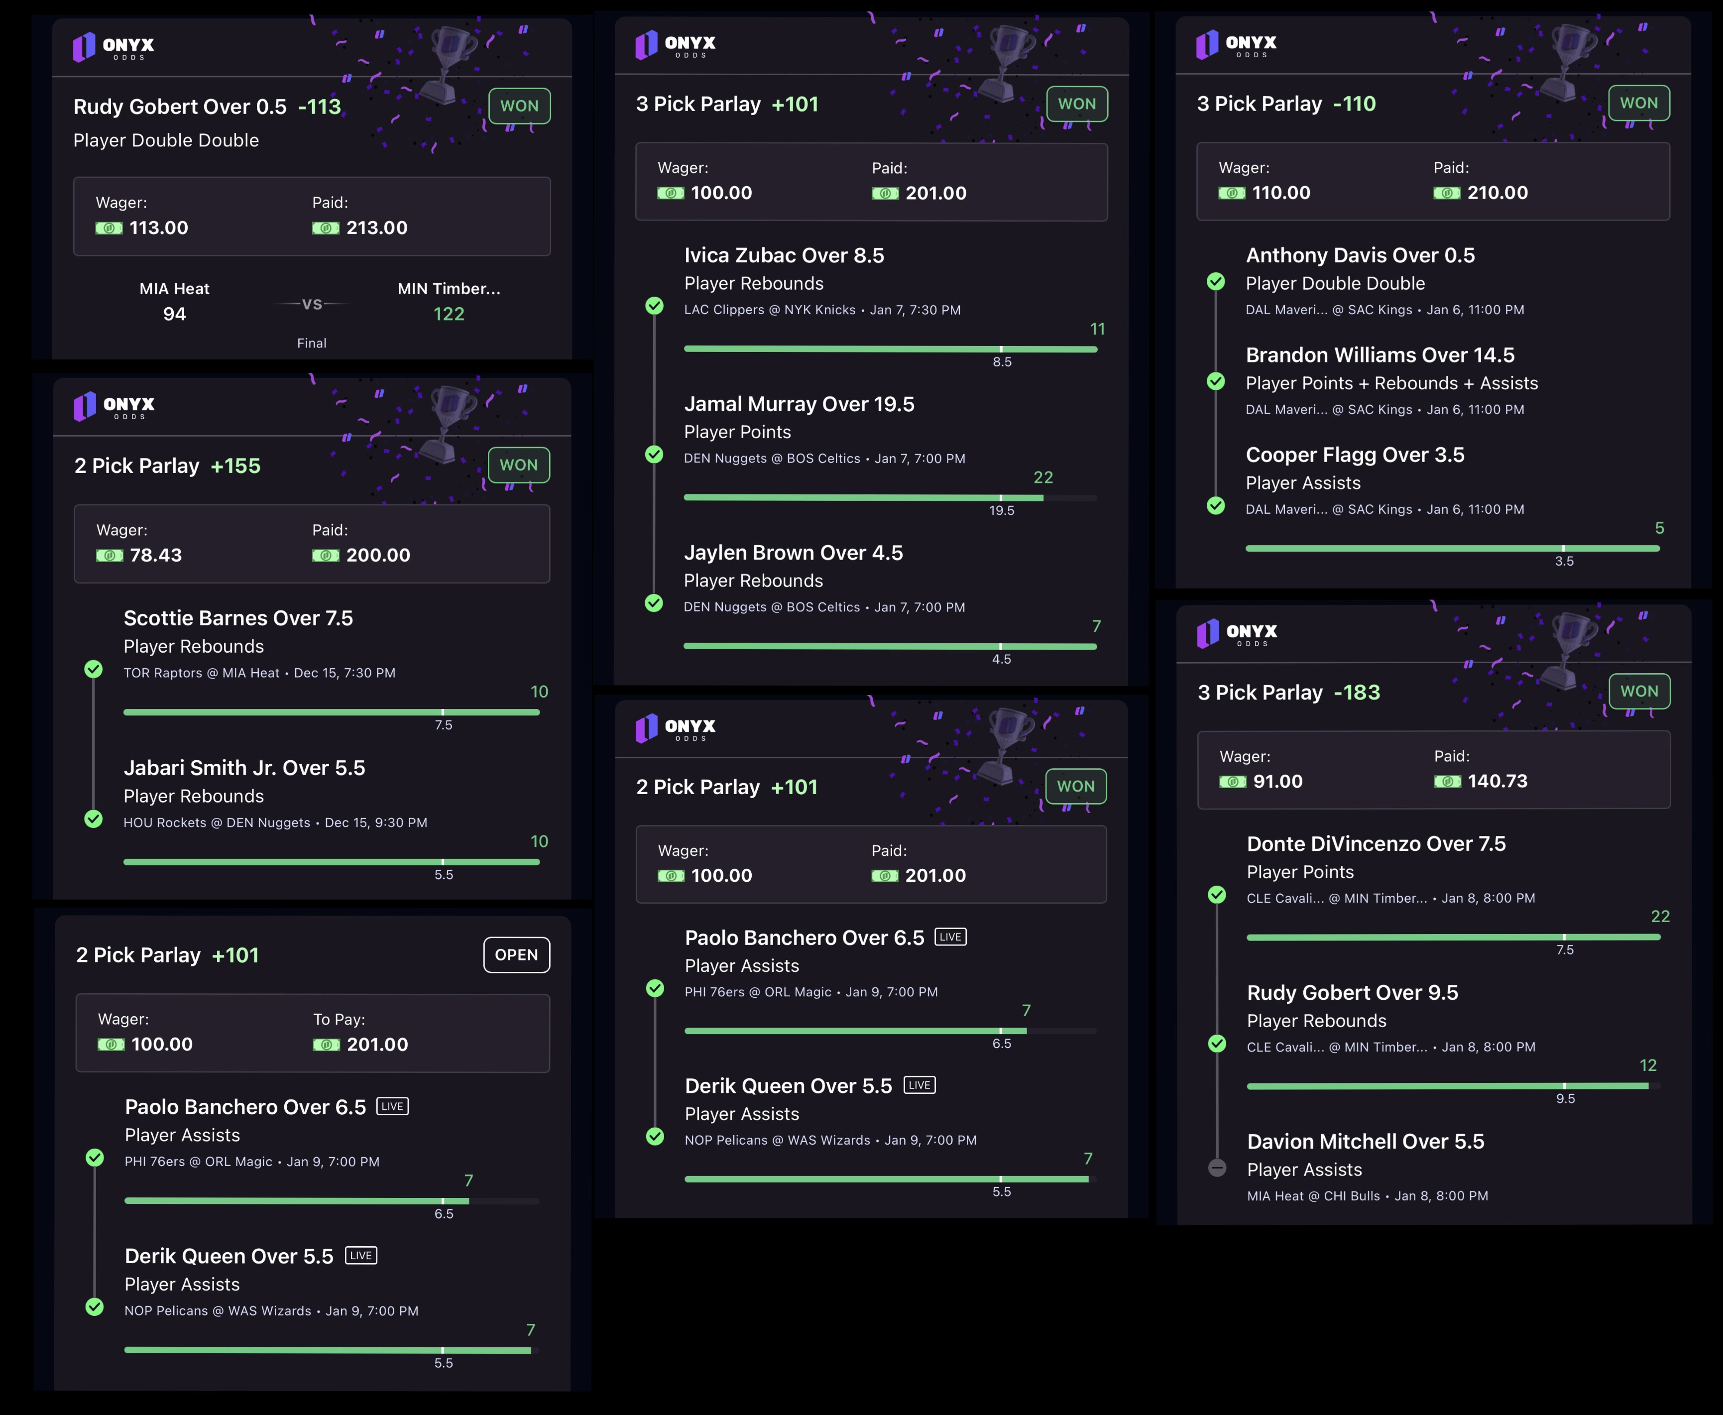Screen dimensions: 1723x1415
Task: Click the OPEN badge on the 2 Pick Parlay
Action: [517, 955]
